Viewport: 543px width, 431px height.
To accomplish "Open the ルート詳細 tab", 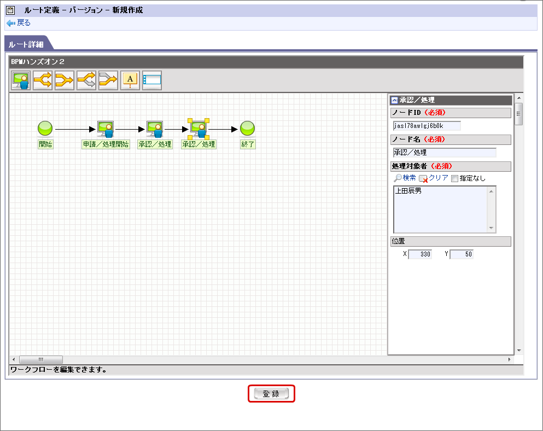I will (26, 44).
